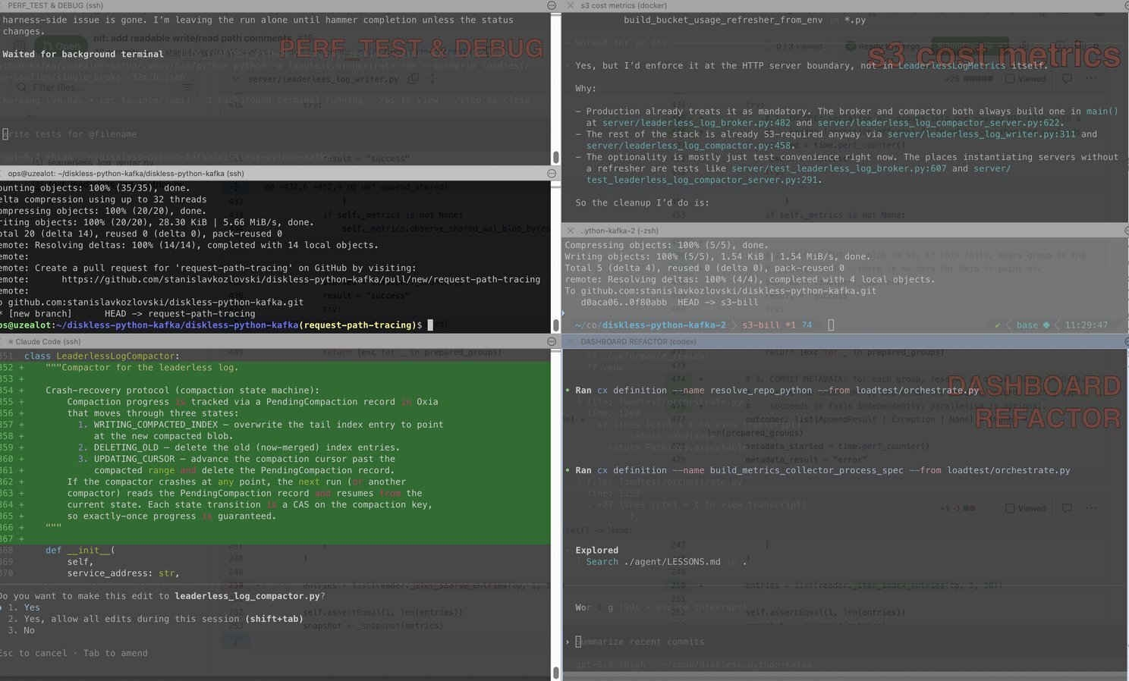Click '3. UPDATING_CURSOR' docstring line
1129x681 pixels.
coord(236,459)
